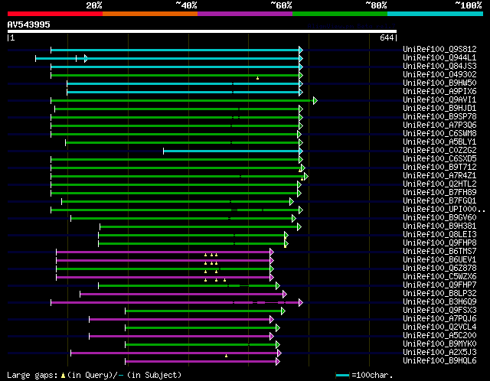This screenshot has width=490, height=381.
Task: Click the white AV543995 query sequence bar
Action: pyautogui.click(x=202, y=31)
